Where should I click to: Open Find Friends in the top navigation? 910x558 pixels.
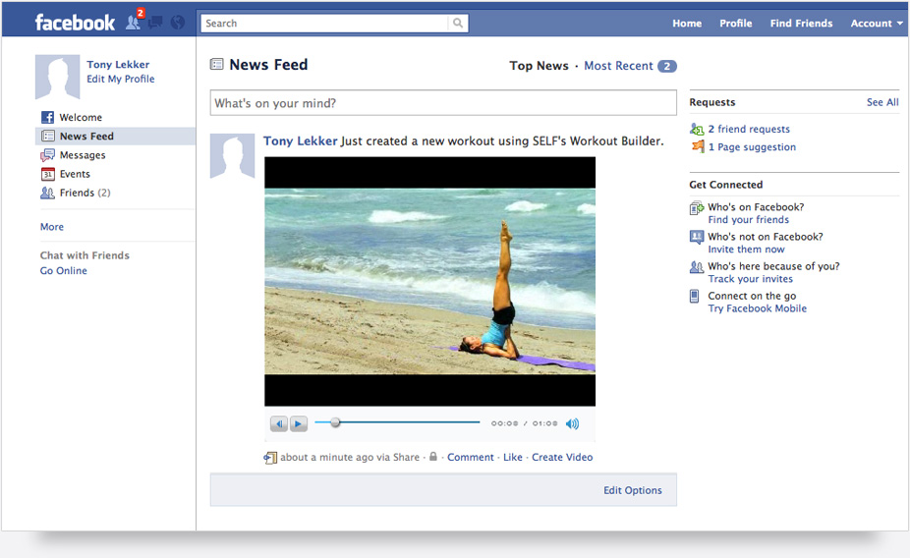[x=801, y=24]
